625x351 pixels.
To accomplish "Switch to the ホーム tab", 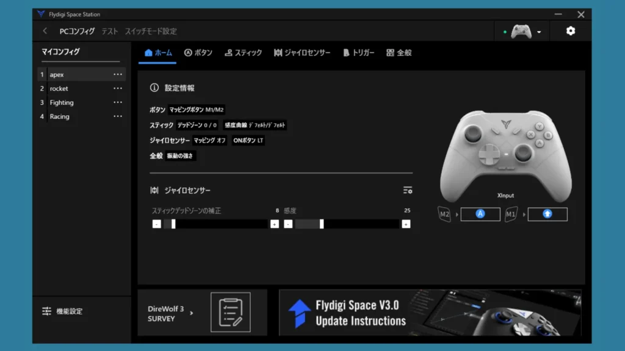I will point(158,53).
